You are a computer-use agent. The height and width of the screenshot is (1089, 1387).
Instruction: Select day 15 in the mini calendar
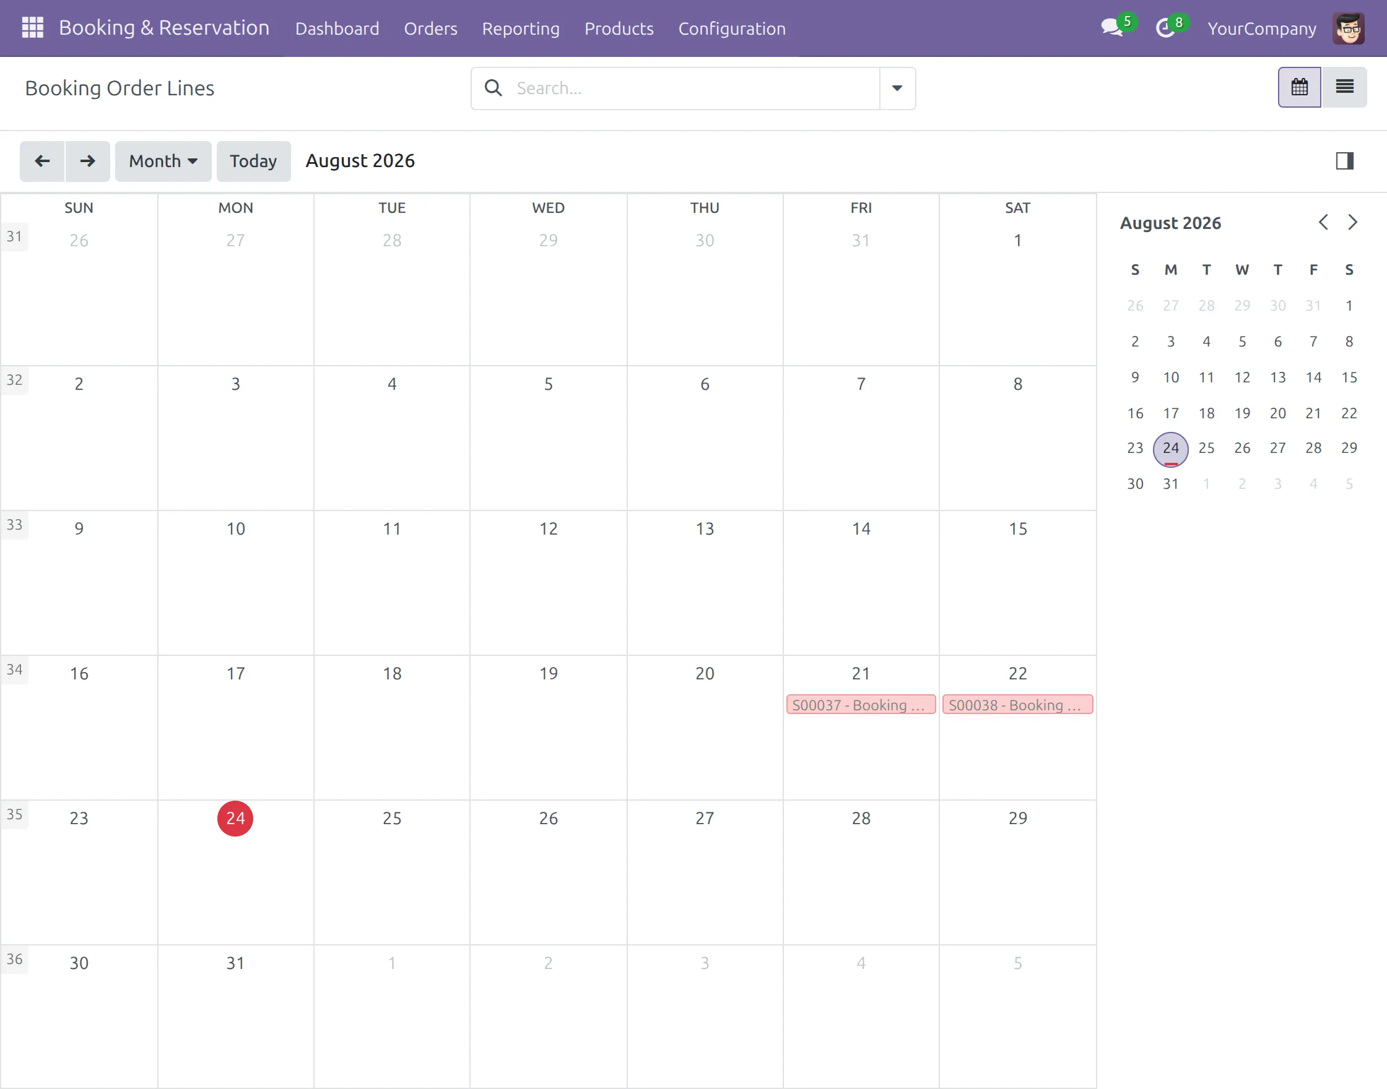[1349, 377]
